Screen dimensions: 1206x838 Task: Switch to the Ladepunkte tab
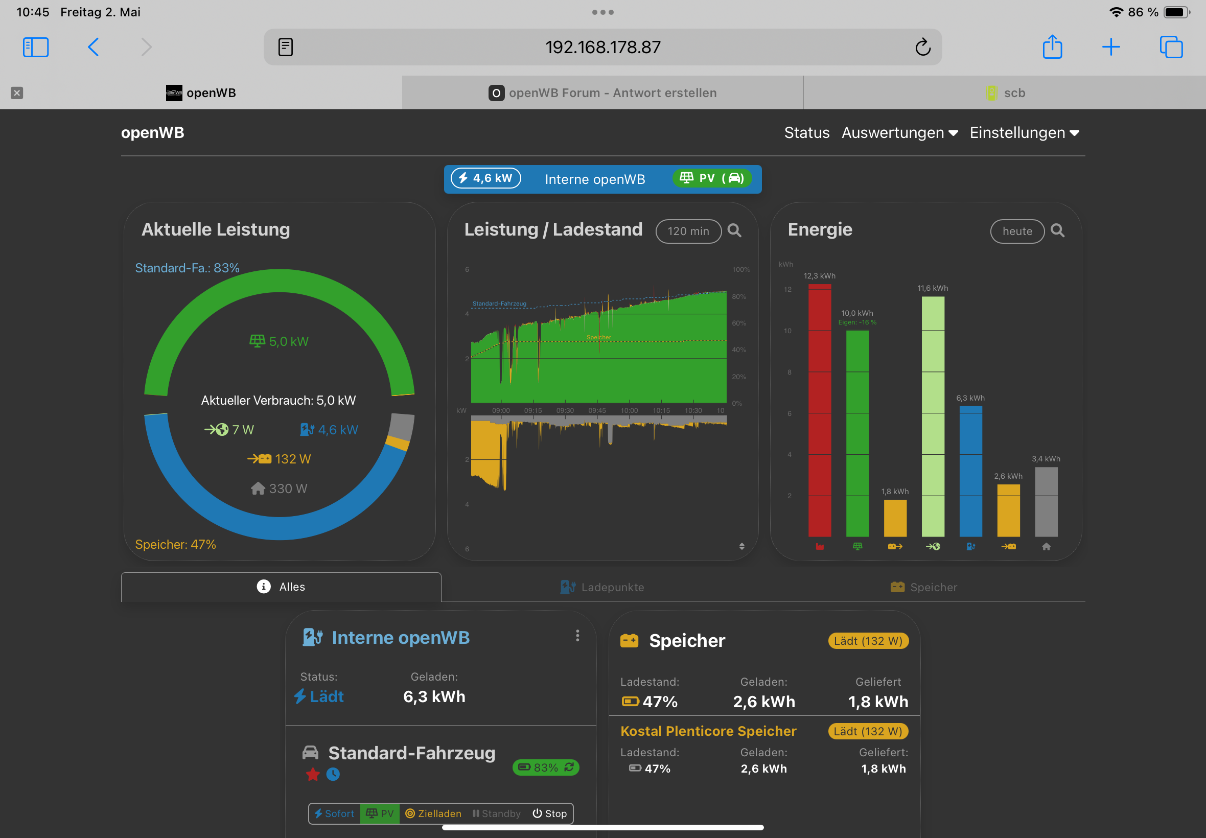coord(602,587)
